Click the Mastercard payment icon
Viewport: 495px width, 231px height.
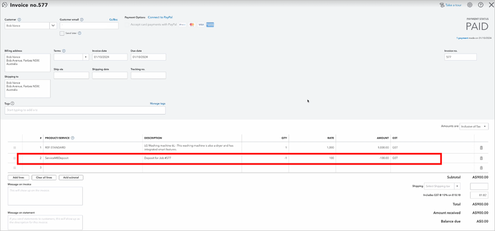[192, 25]
